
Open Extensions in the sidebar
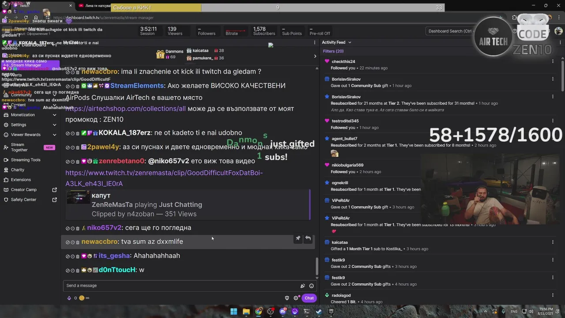(21, 180)
